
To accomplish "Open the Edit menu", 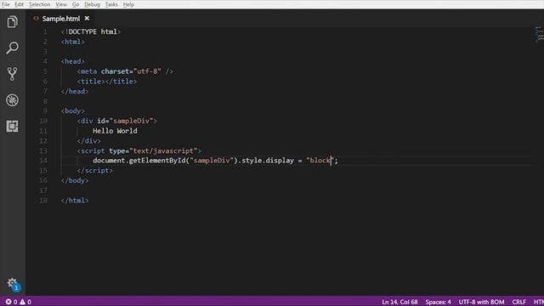I will point(19,4).
